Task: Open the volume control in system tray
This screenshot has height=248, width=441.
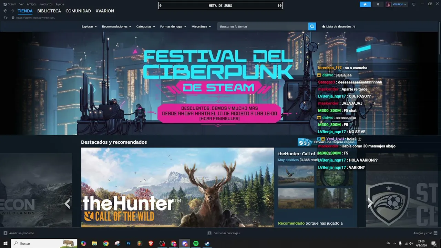Action: click(x=411, y=244)
